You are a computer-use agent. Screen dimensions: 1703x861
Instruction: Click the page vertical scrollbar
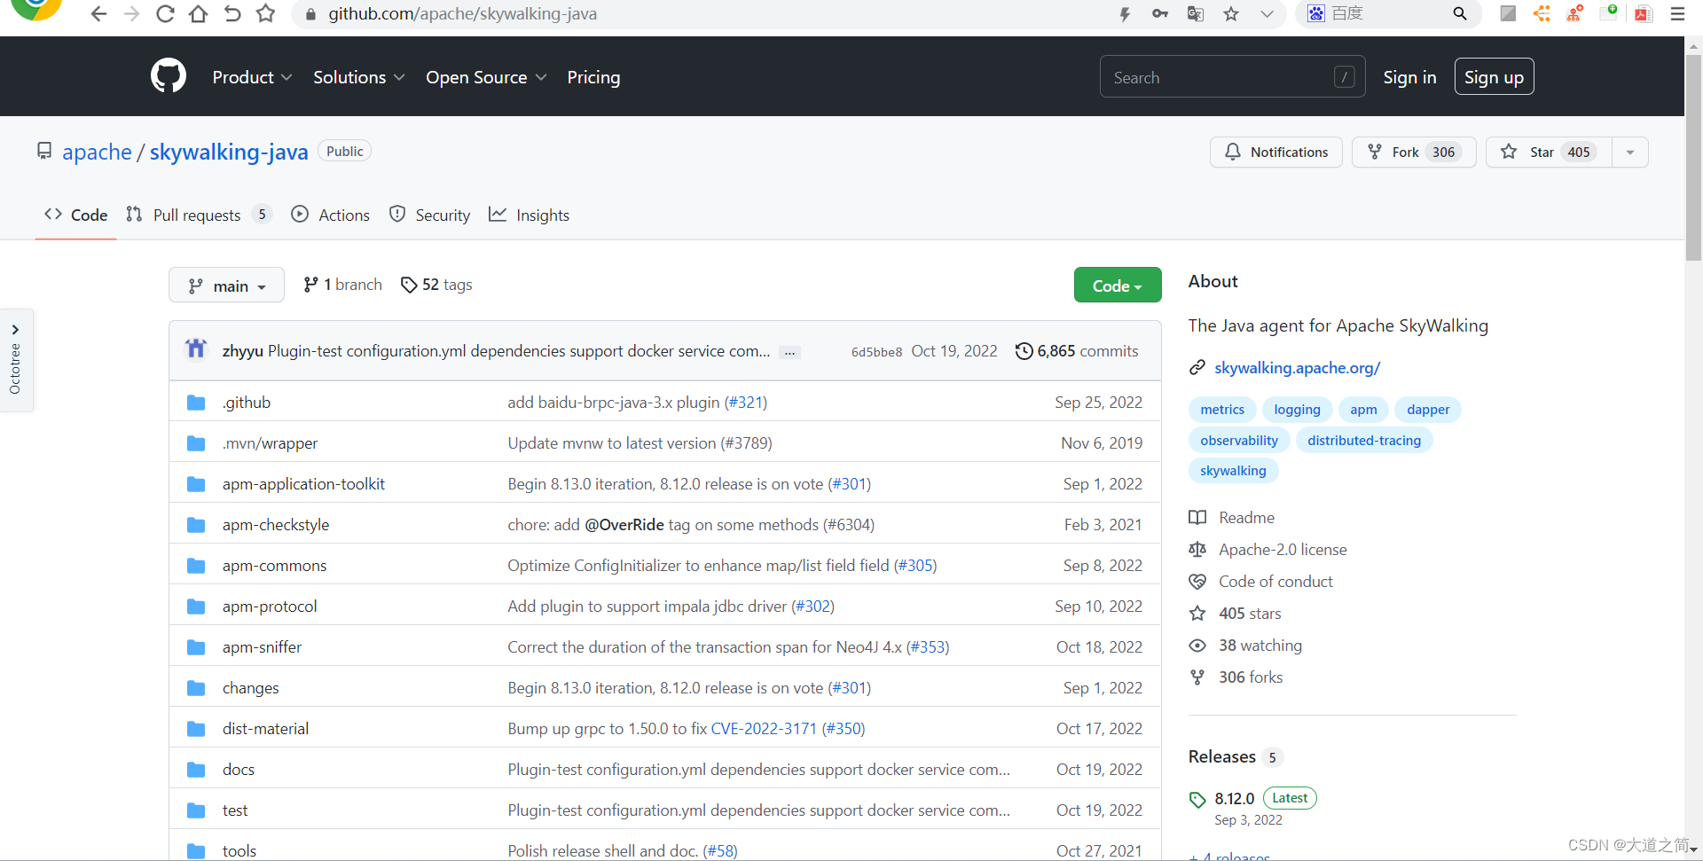tap(1694, 160)
